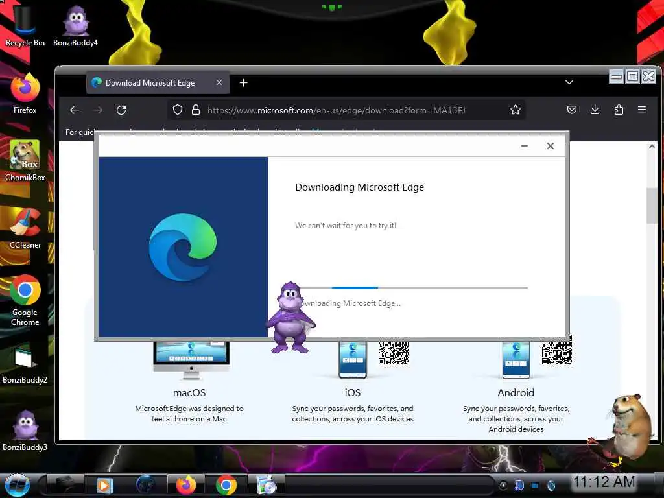
Task: Open Chrome from the taskbar
Action: (x=226, y=485)
